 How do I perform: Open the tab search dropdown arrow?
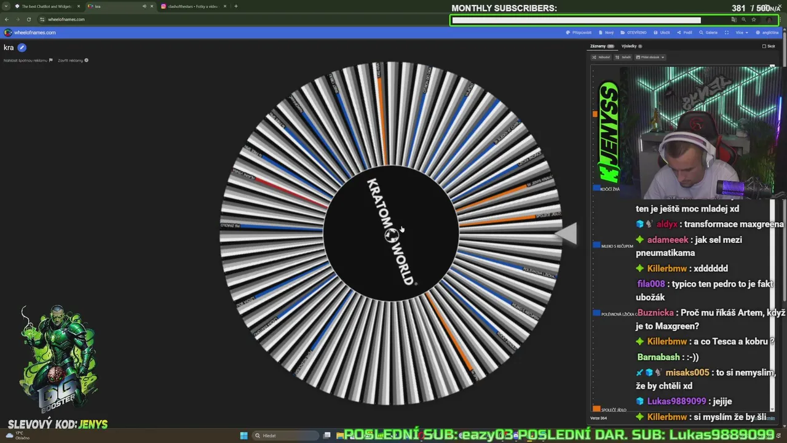(x=5, y=6)
